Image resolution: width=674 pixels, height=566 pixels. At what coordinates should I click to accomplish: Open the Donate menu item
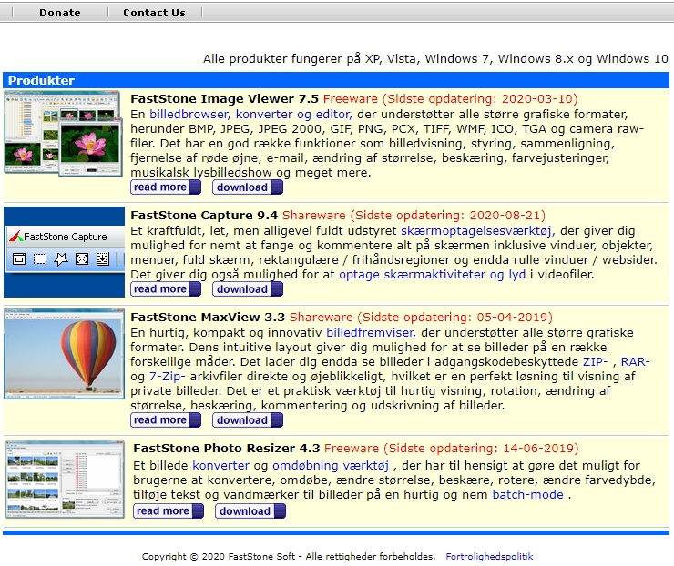(60, 13)
